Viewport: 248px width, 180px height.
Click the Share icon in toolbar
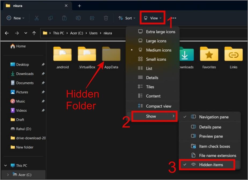click(x=92, y=18)
